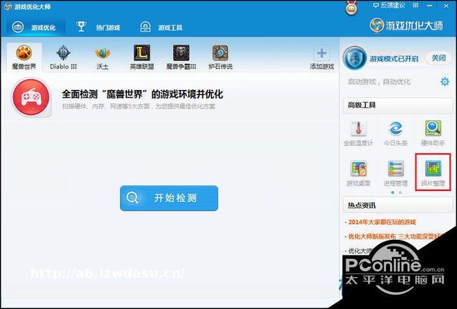Open the 游戏桌面 game desktop tool

[359, 171]
